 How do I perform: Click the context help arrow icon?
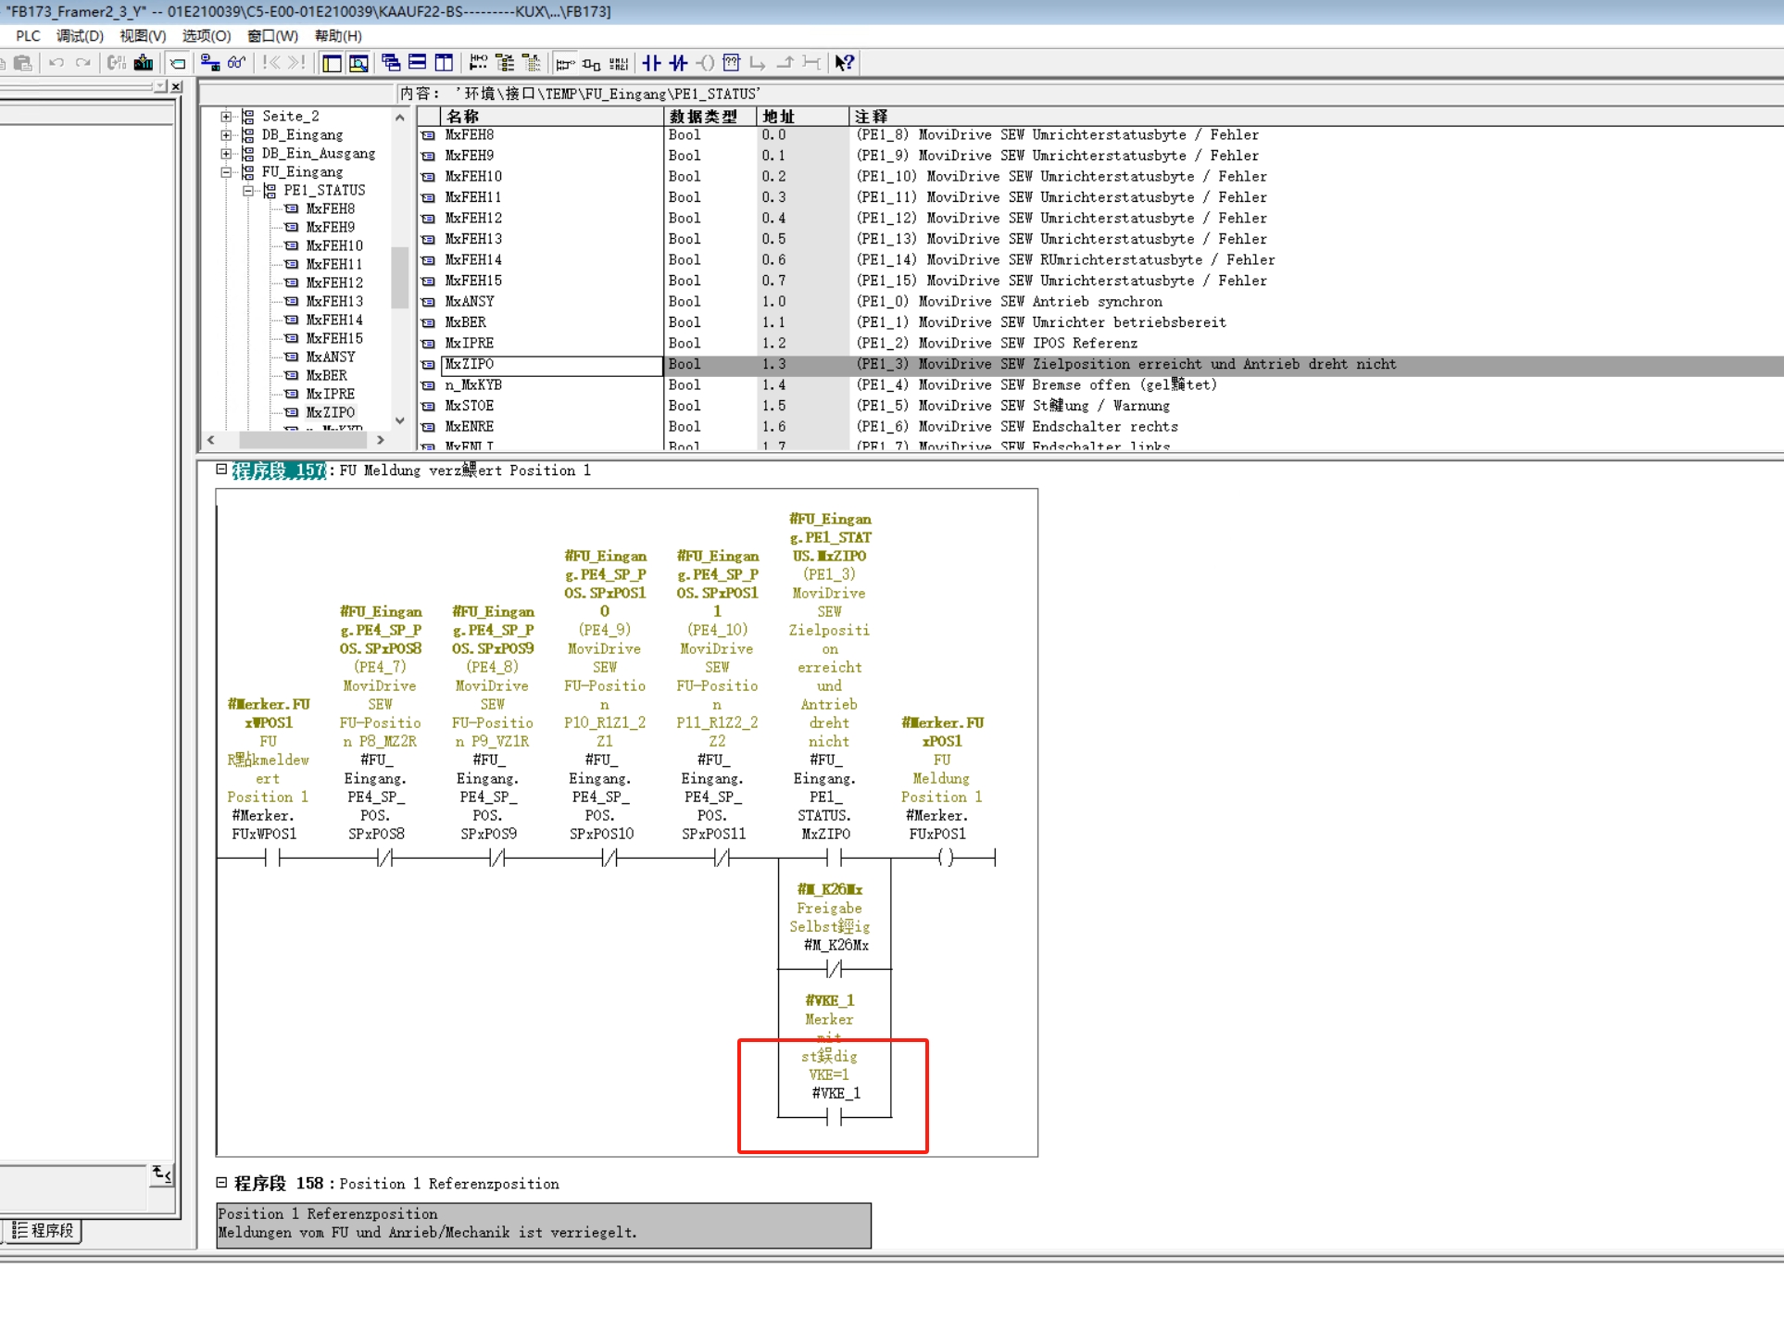coord(844,63)
